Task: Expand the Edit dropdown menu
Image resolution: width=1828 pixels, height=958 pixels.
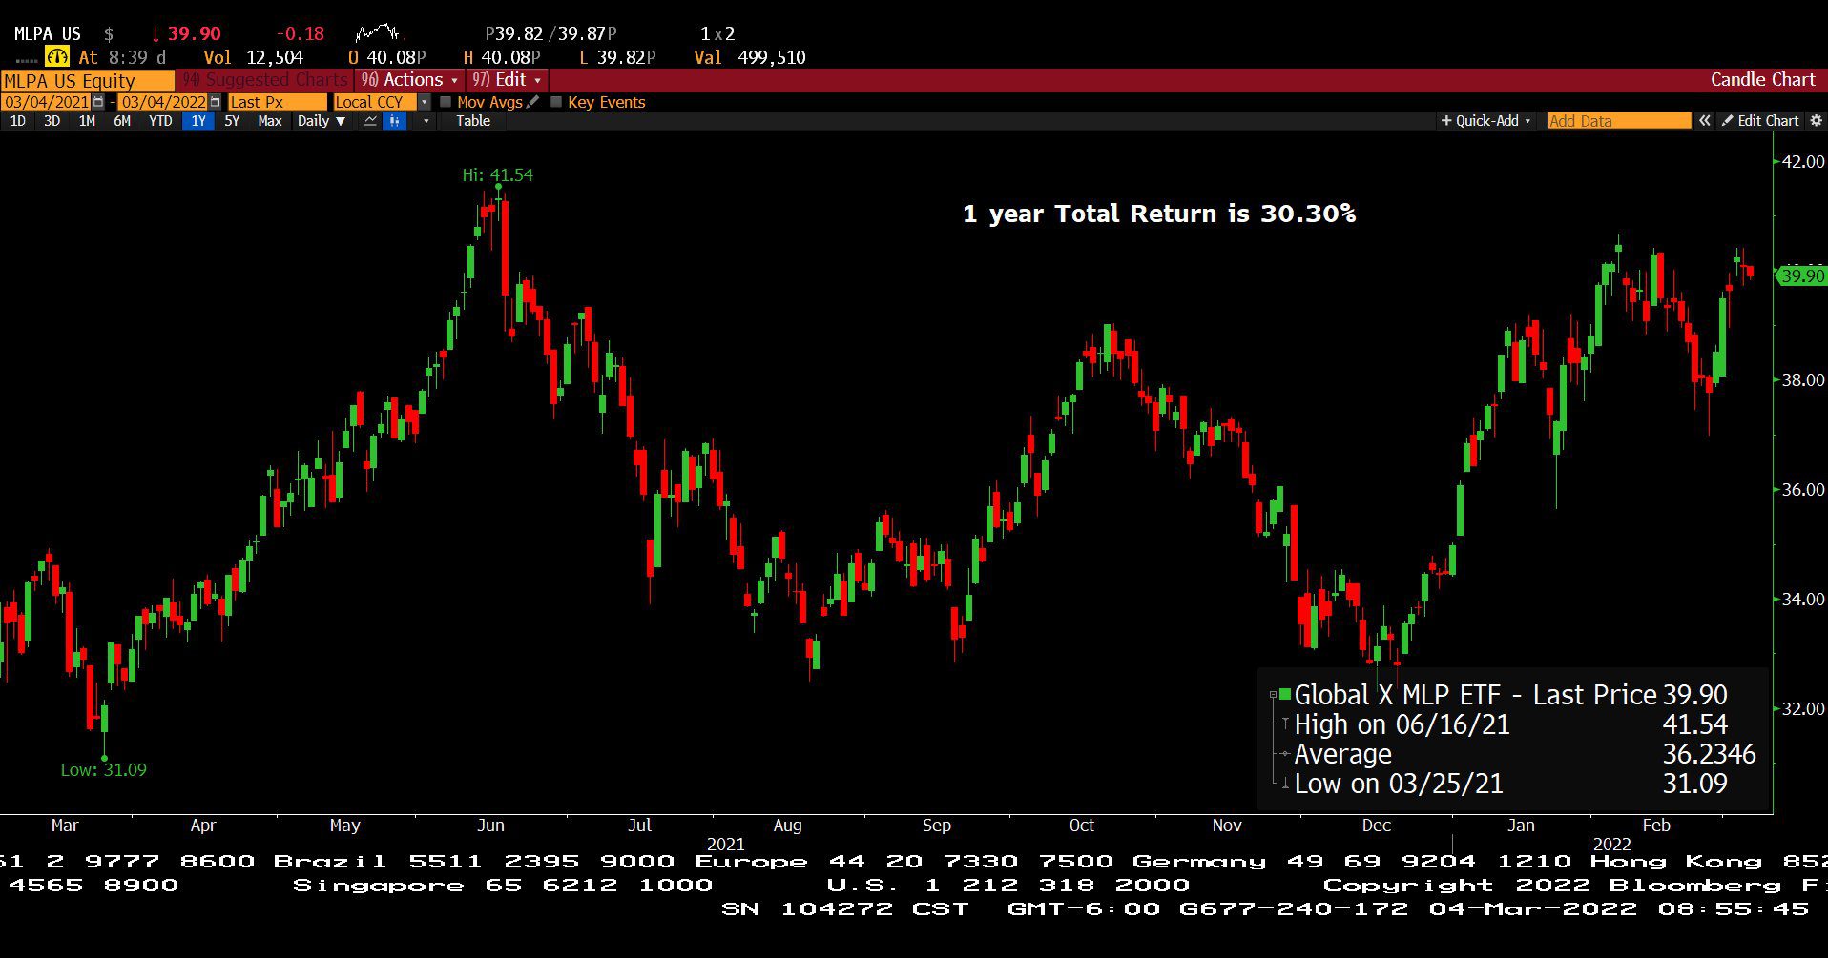Action: [507, 80]
